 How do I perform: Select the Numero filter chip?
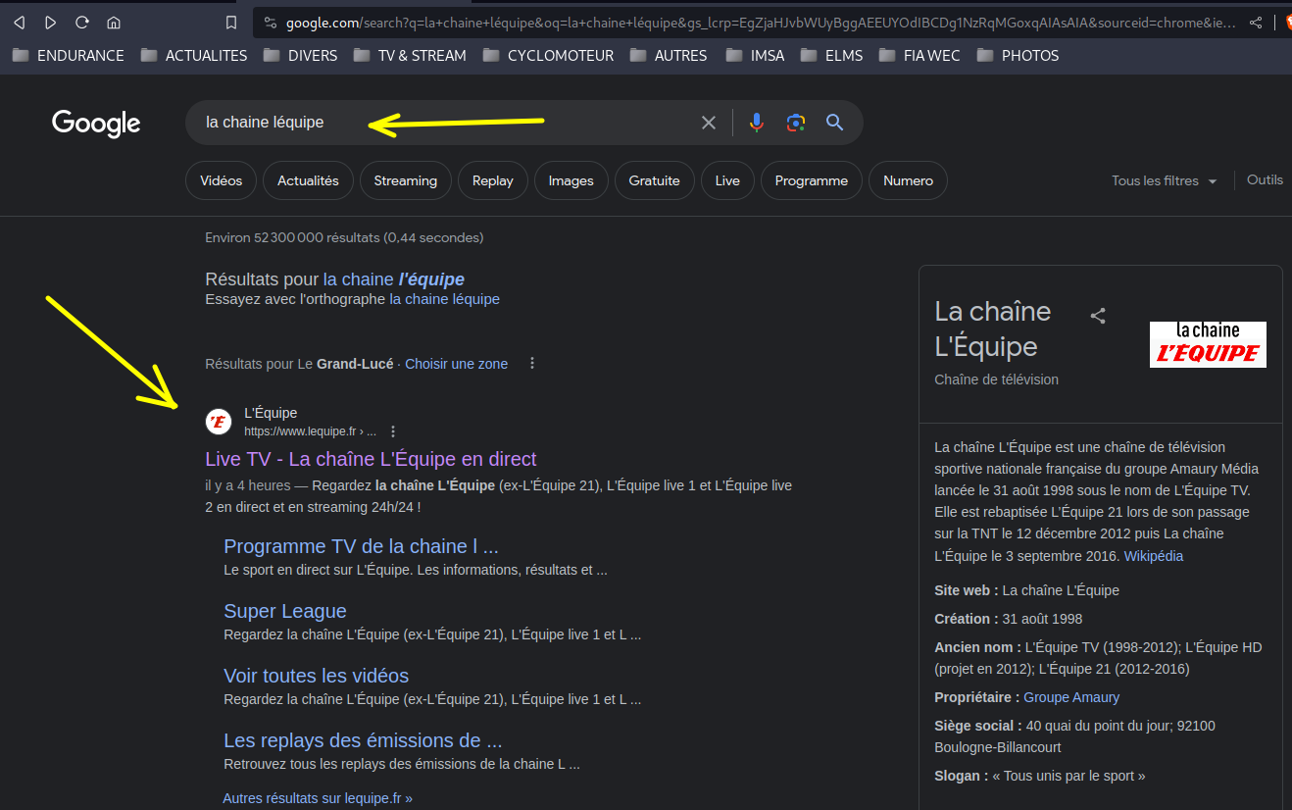pos(909,180)
